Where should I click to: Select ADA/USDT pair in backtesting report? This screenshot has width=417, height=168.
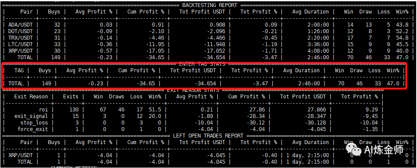tap(21, 25)
